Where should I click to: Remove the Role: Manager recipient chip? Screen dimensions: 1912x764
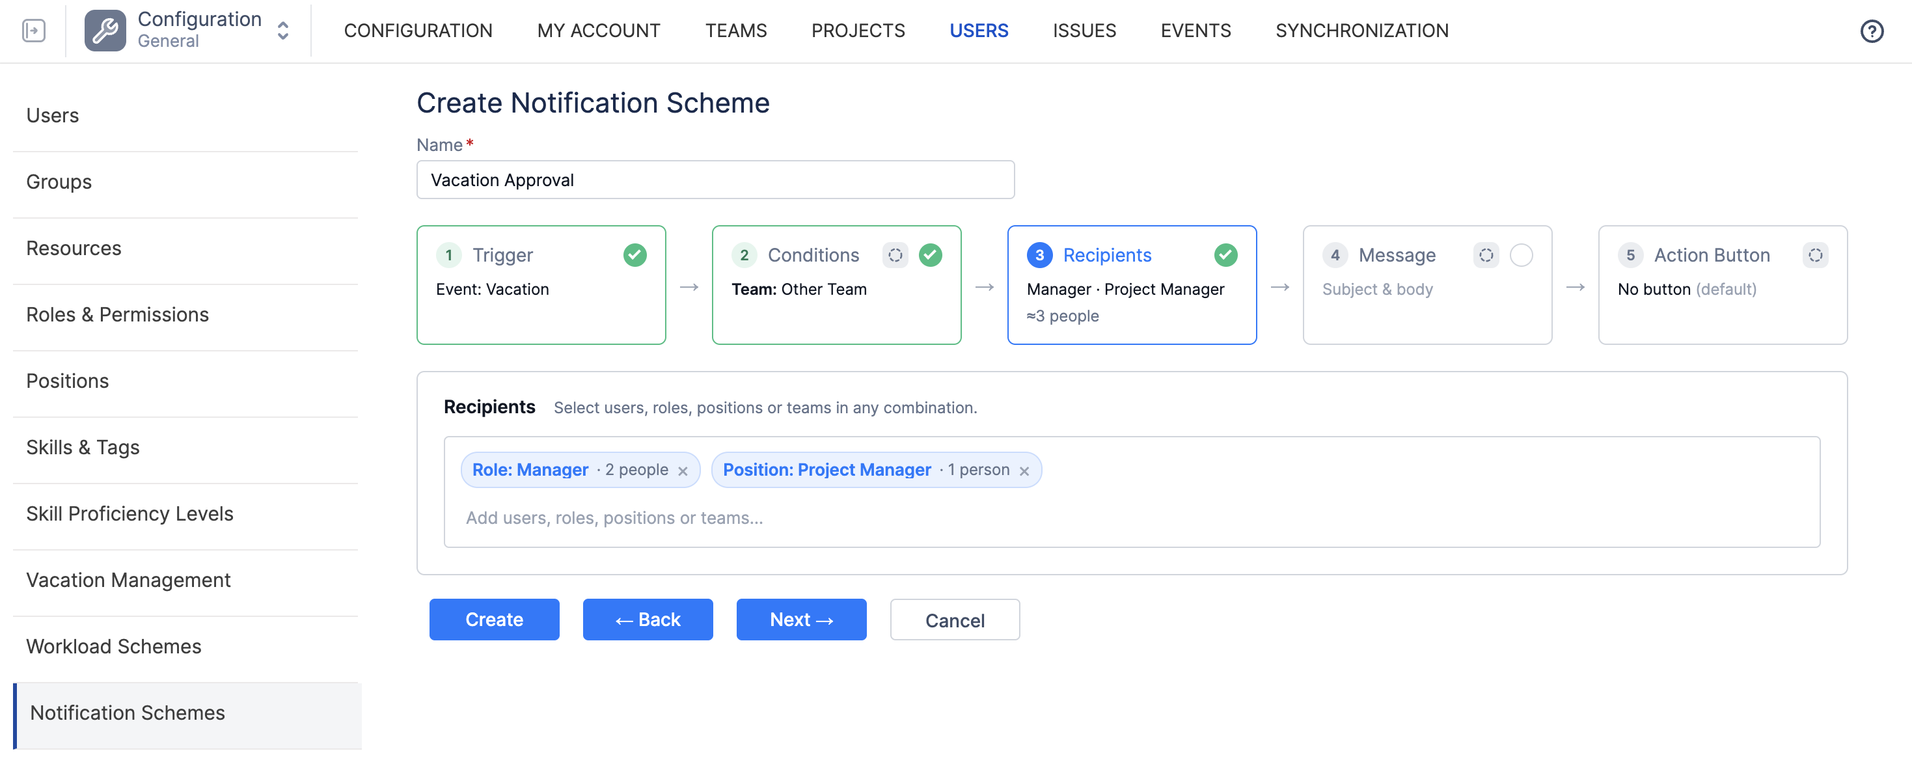click(x=683, y=471)
